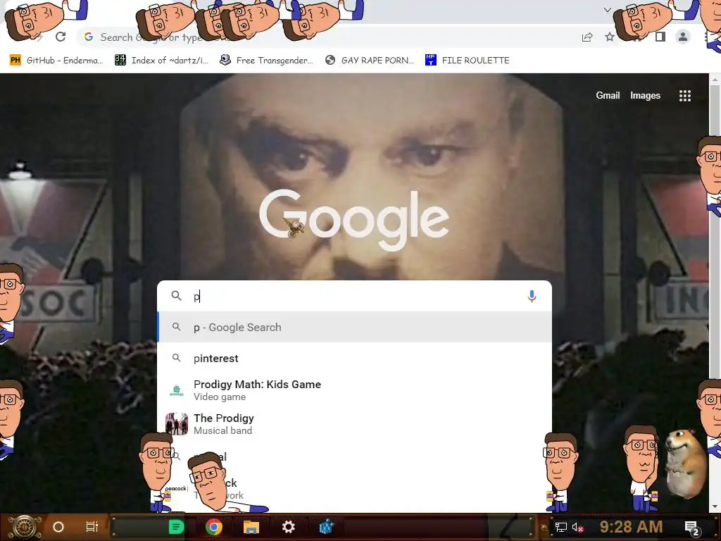Go to Gmail
This screenshot has width=721, height=541.
point(608,95)
